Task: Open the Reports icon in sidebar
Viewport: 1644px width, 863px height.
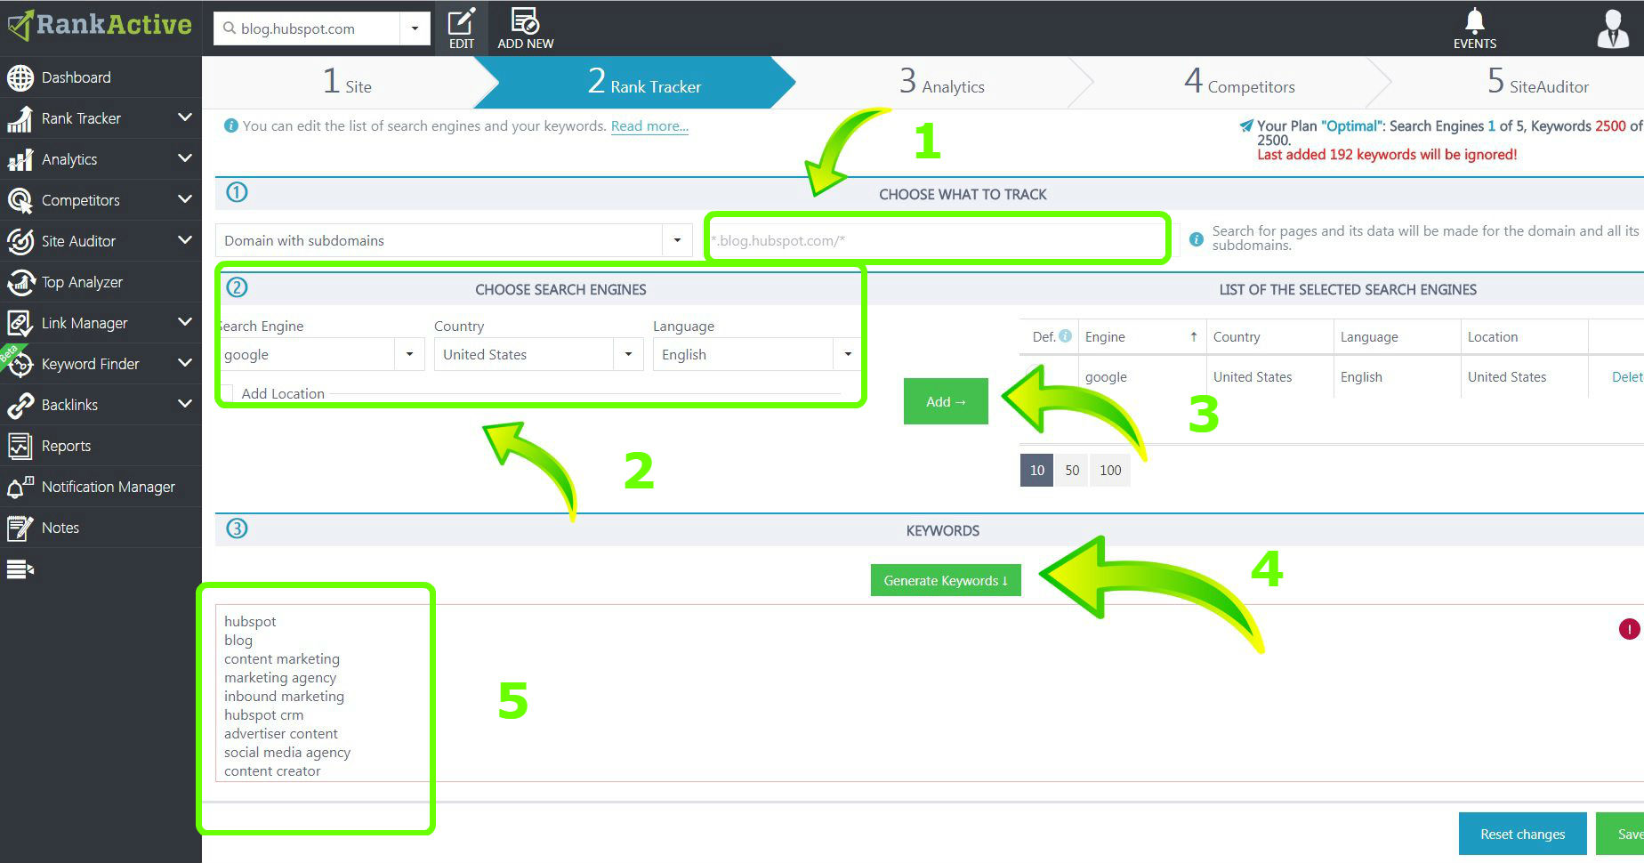Action: tap(20, 446)
